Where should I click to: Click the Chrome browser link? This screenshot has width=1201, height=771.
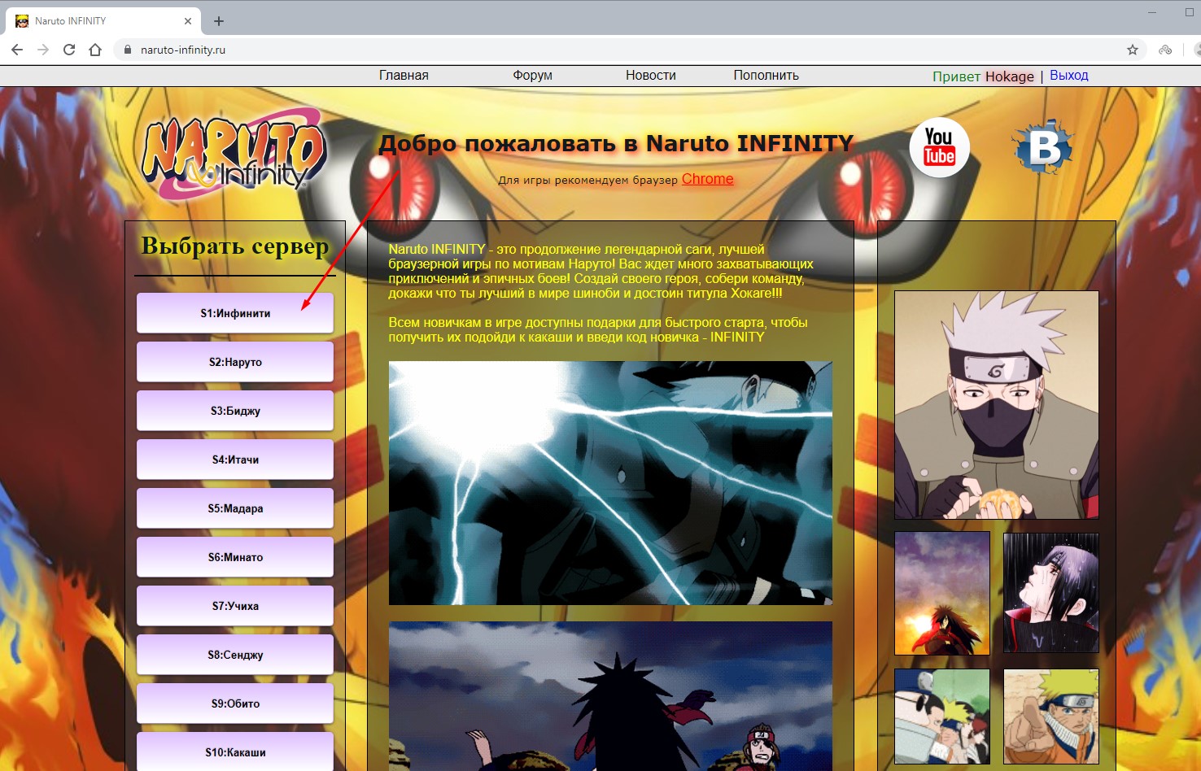708,179
